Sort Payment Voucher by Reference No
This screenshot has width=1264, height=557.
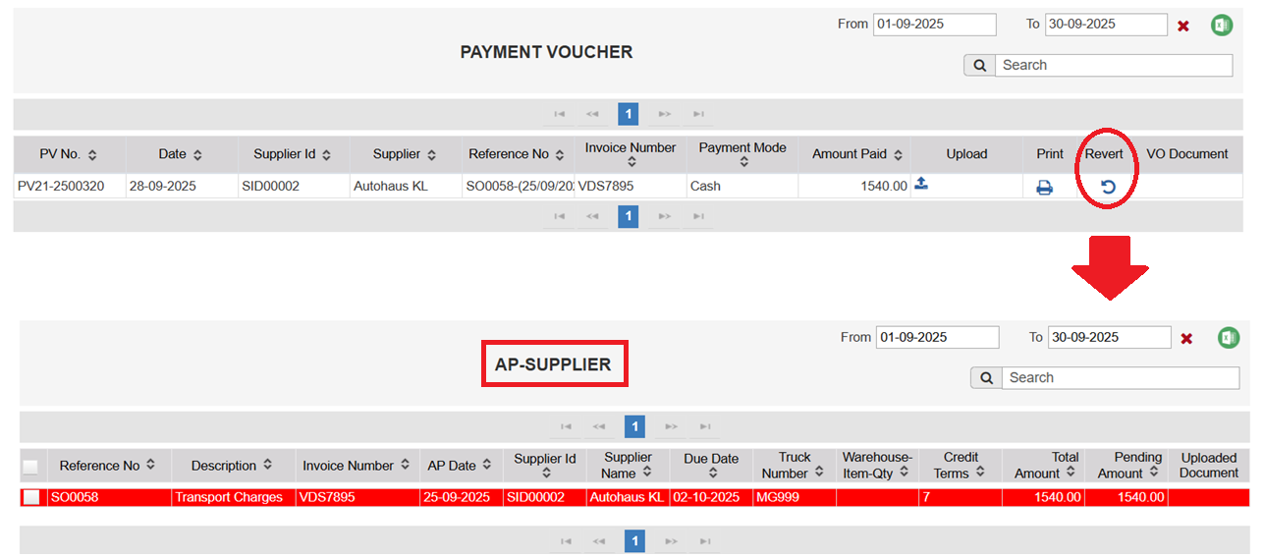[560, 155]
